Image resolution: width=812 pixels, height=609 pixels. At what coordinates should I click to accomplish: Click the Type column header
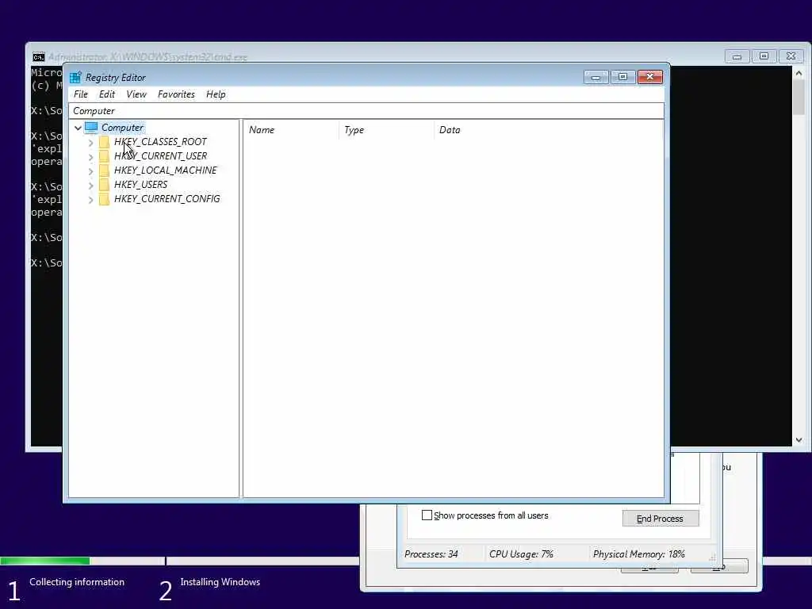click(x=386, y=130)
